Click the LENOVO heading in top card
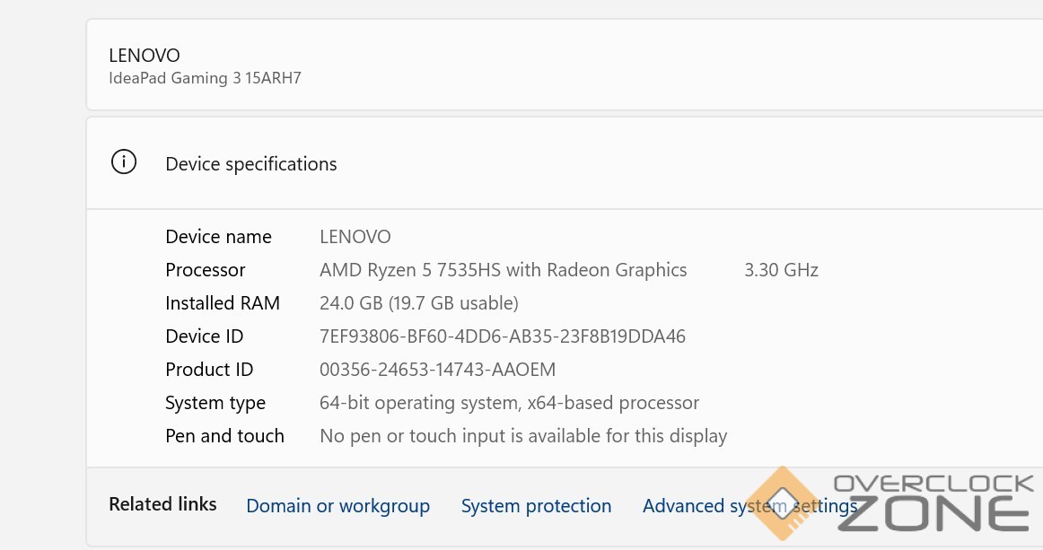1043x550 pixels. point(145,56)
